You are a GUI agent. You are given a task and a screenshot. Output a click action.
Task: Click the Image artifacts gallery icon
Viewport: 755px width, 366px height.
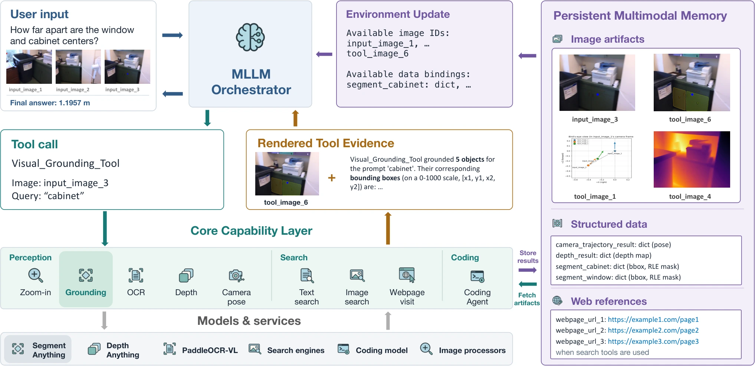coord(557,39)
